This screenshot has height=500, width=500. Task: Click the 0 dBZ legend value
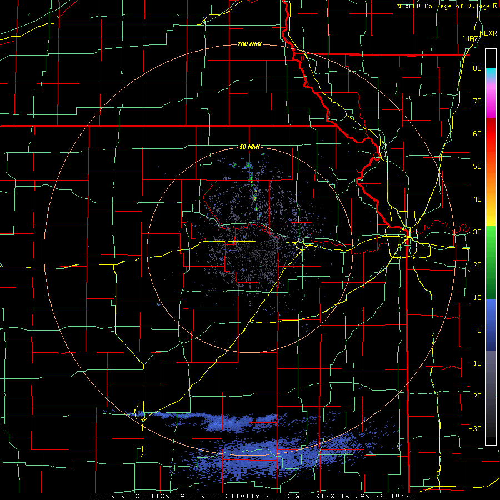tap(479, 331)
